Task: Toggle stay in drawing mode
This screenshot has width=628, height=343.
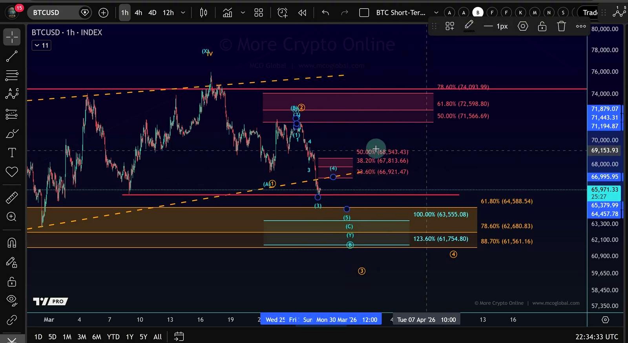Action: click(12, 262)
